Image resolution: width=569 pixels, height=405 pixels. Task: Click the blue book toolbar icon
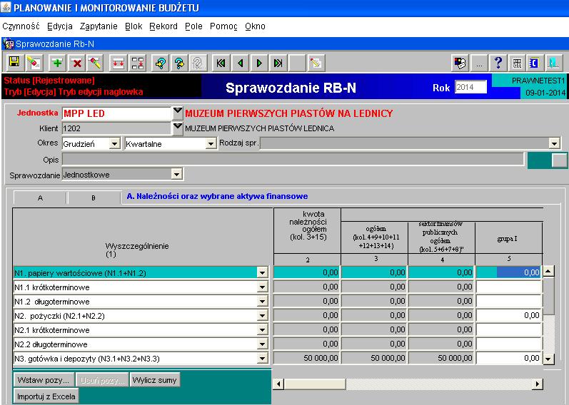[535, 63]
